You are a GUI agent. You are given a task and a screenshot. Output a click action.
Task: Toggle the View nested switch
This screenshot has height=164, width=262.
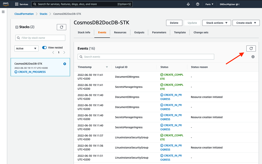pyautogui.click(x=45, y=47)
